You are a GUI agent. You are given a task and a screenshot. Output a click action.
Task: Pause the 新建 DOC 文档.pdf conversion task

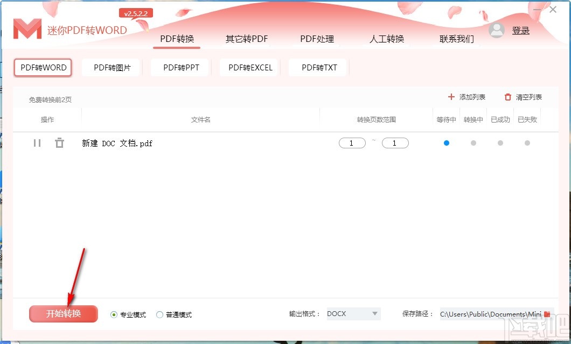[37, 143]
